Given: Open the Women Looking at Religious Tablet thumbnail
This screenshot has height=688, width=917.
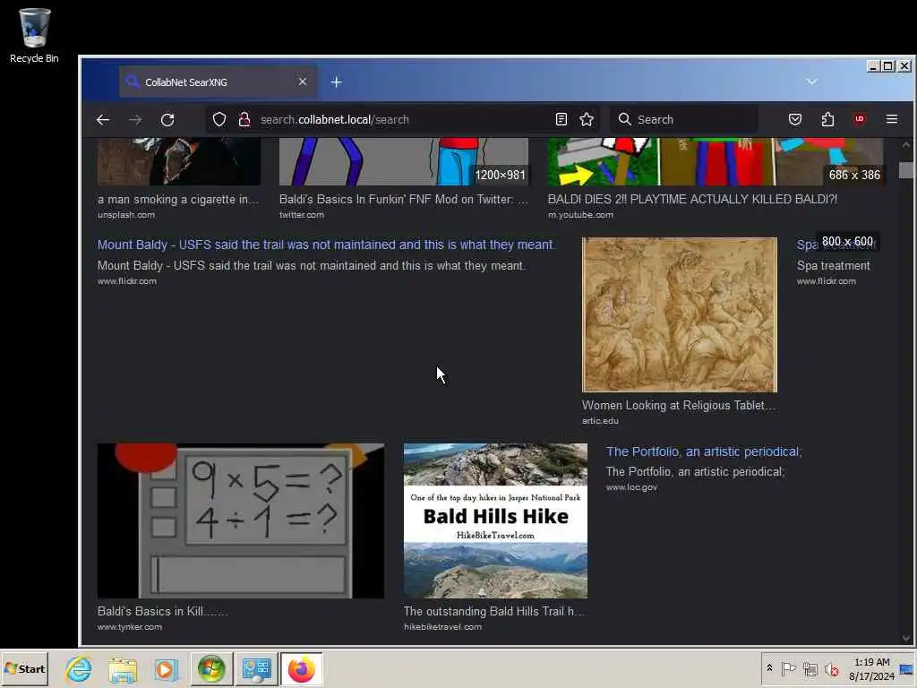Looking at the screenshot, I should coord(680,314).
